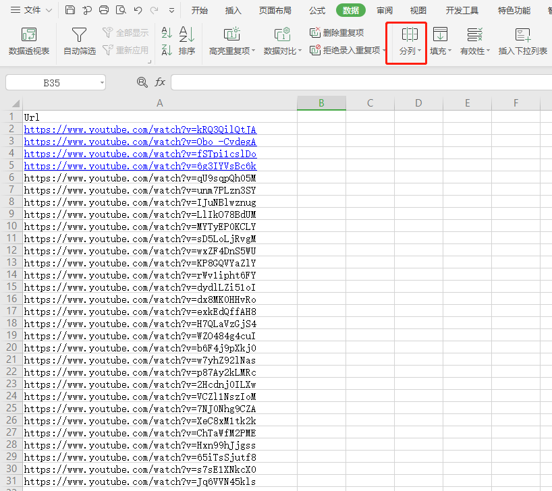Expand the 填充 dropdown arrow
The width and height of the screenshot is (552, 491).
coord(450,51)
